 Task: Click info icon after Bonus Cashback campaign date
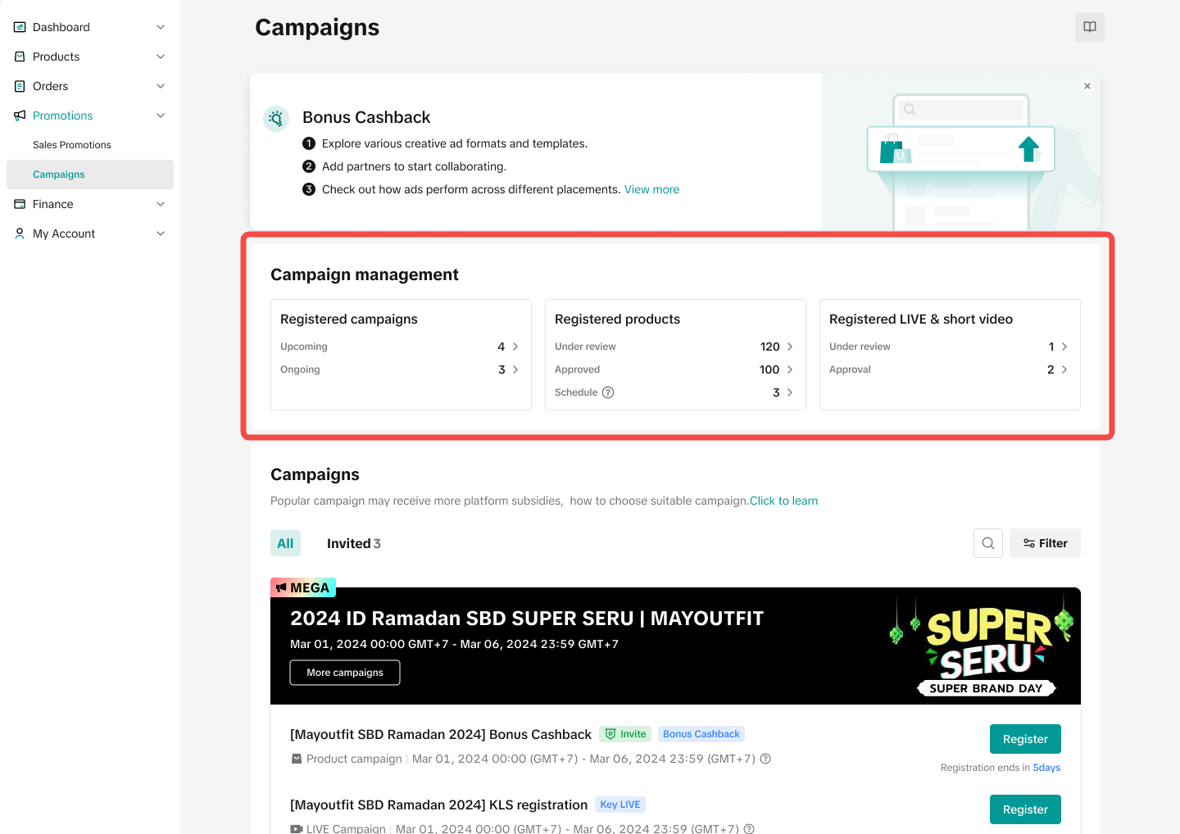pyautogui.click(x=765, y=759)
